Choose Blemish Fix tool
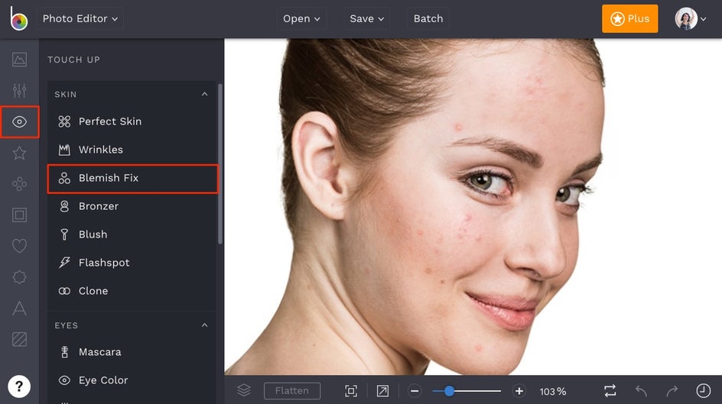Viewport: 722px width, 404px height. pos(132,179)
